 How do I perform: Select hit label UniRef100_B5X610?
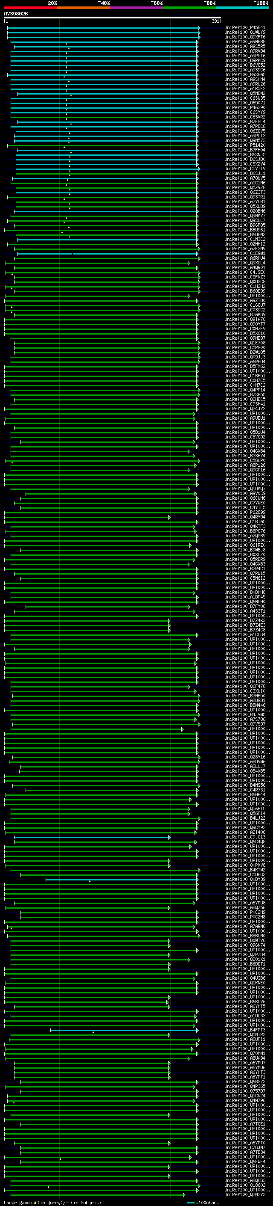pos(245,334)
